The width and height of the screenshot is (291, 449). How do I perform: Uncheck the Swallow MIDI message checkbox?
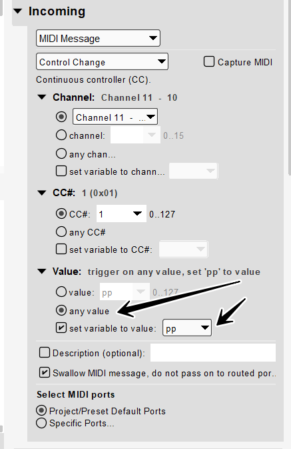[x=45, y=372]
